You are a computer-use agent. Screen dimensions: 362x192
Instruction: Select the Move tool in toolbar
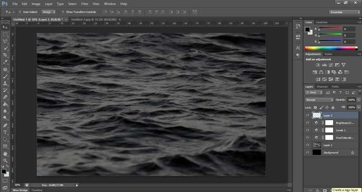(5, 27)
